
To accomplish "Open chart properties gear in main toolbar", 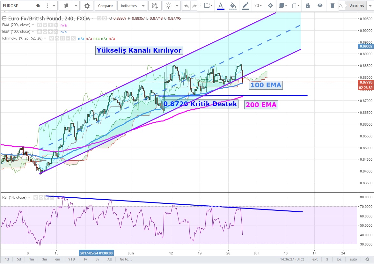I will [87, 6].
